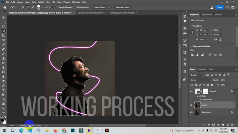Open Microsoft Edge from taskbar
Viewport: 238px width, 134px height.
[x=21, y=131]
